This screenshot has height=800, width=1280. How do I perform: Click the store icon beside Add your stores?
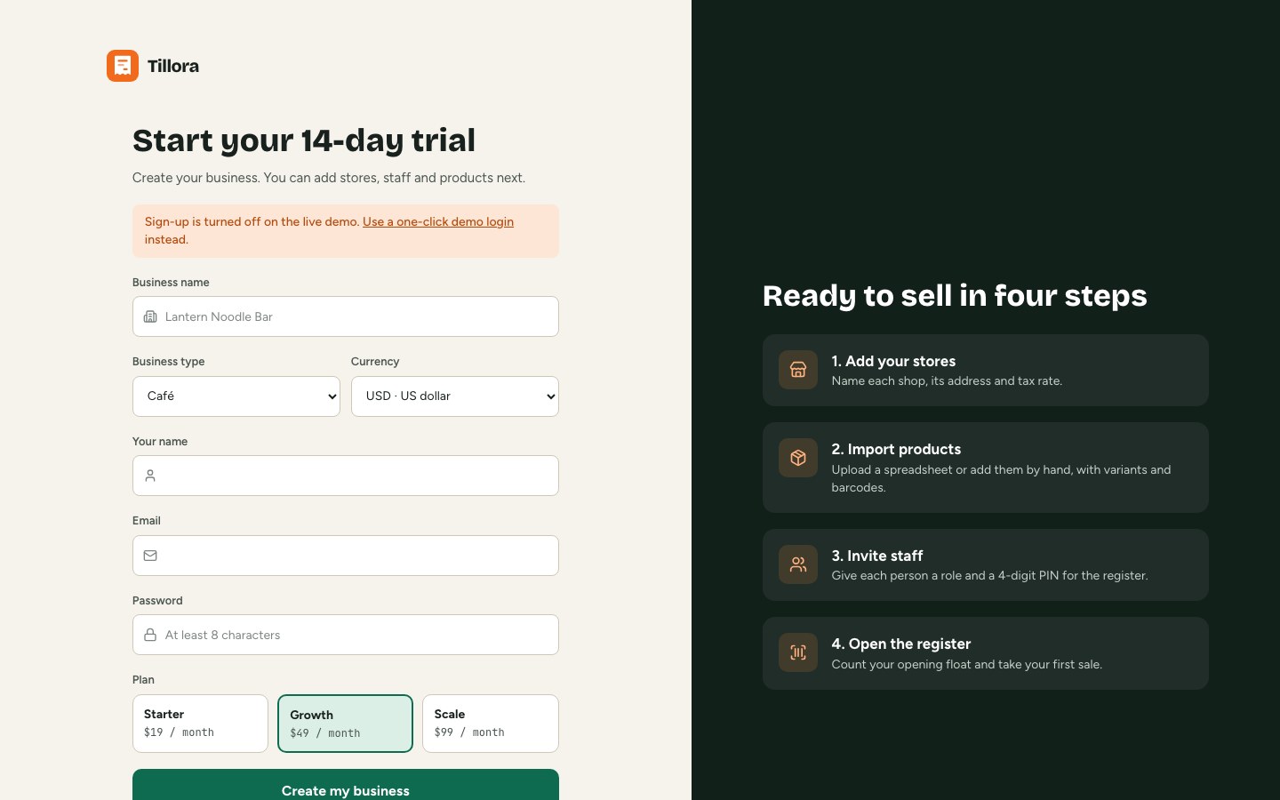(x=798, y=370)
